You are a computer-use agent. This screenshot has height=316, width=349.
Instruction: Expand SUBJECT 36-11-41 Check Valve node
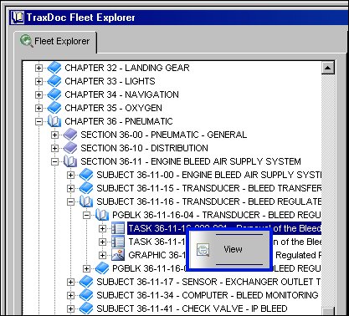(x=70, y=308)
